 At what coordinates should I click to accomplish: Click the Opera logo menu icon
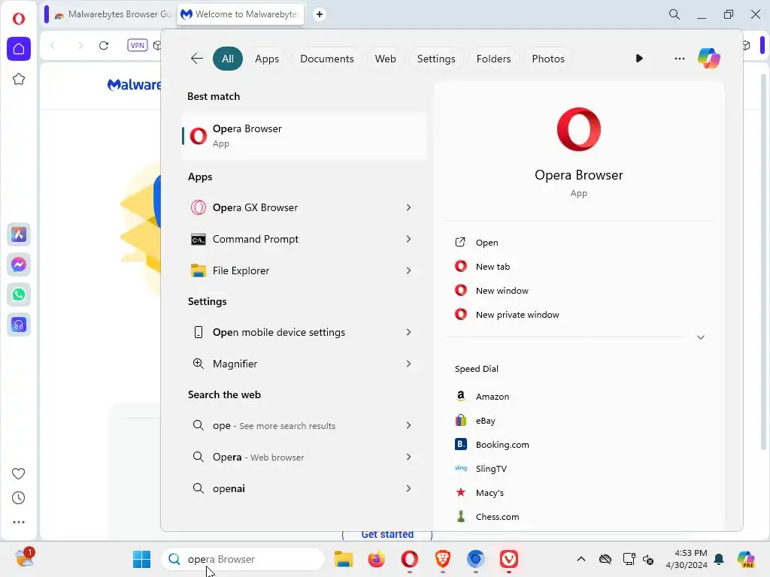tap(19, 19)
